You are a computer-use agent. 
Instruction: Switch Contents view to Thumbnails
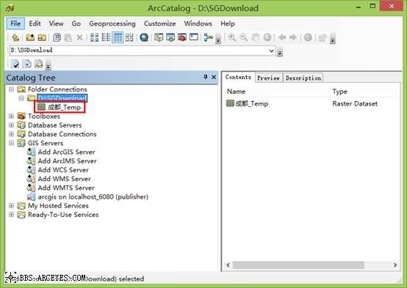129,37
